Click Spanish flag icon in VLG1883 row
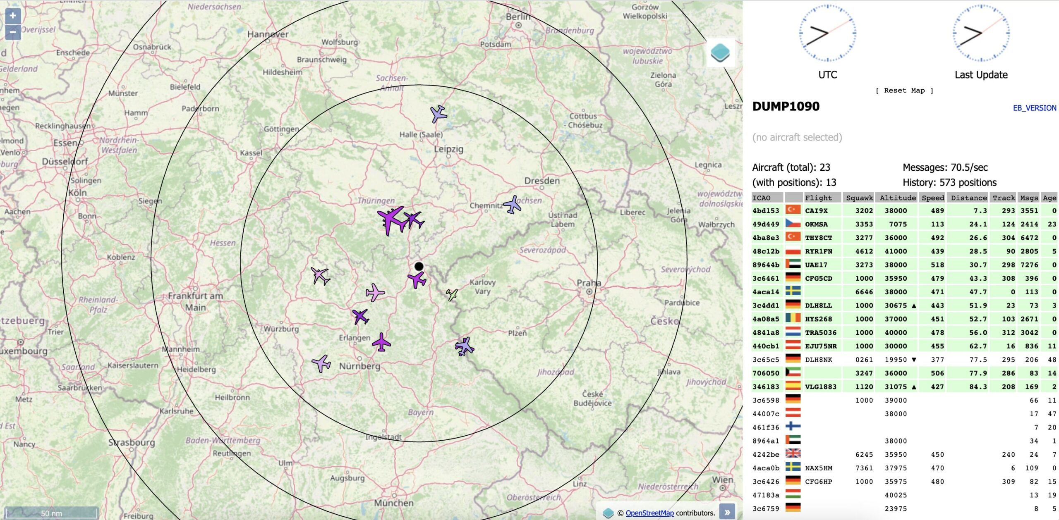The image size is (1059, 520). coord(793,385)
